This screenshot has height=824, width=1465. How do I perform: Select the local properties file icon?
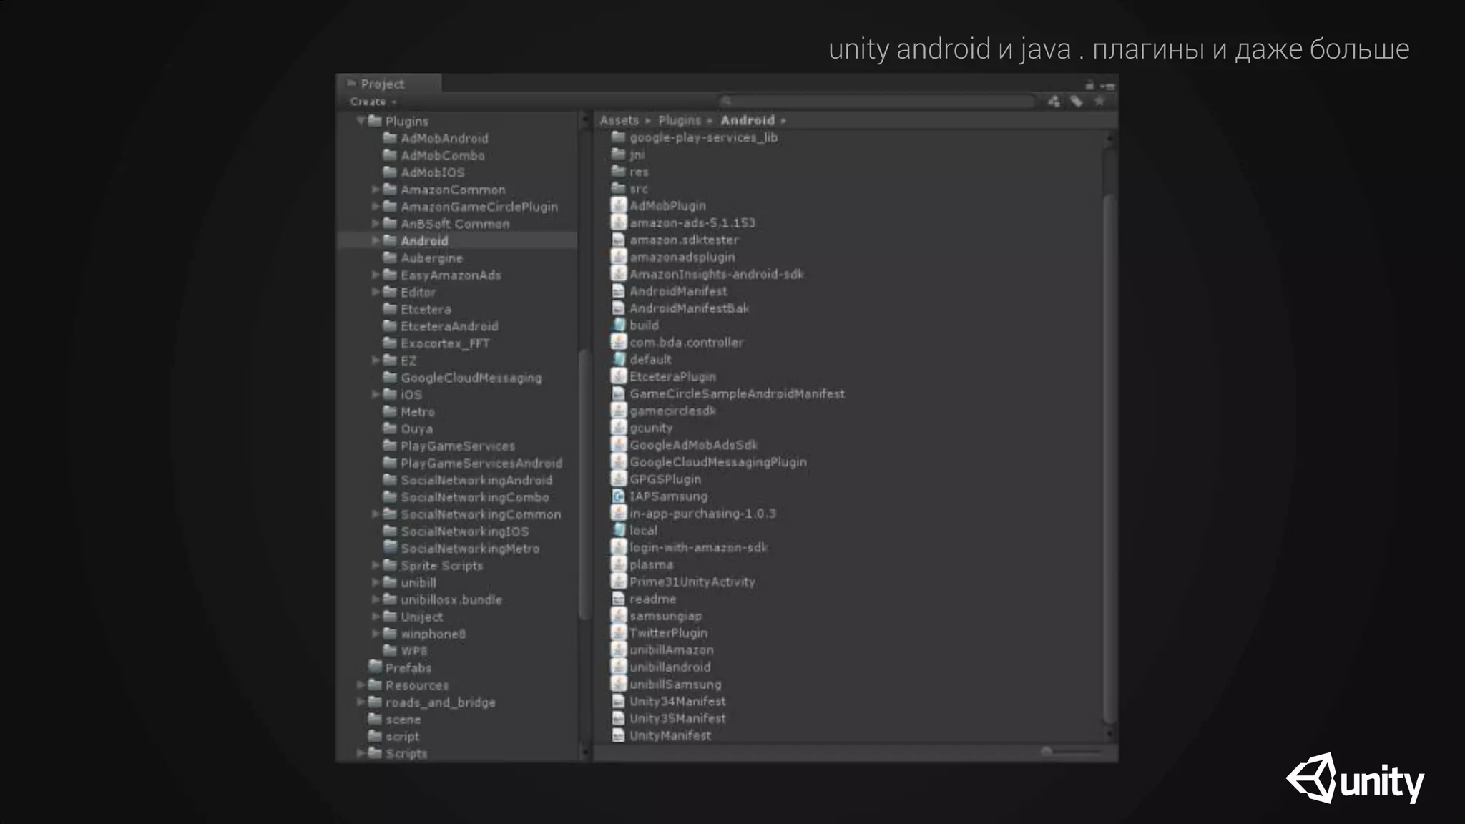[619, 530]
